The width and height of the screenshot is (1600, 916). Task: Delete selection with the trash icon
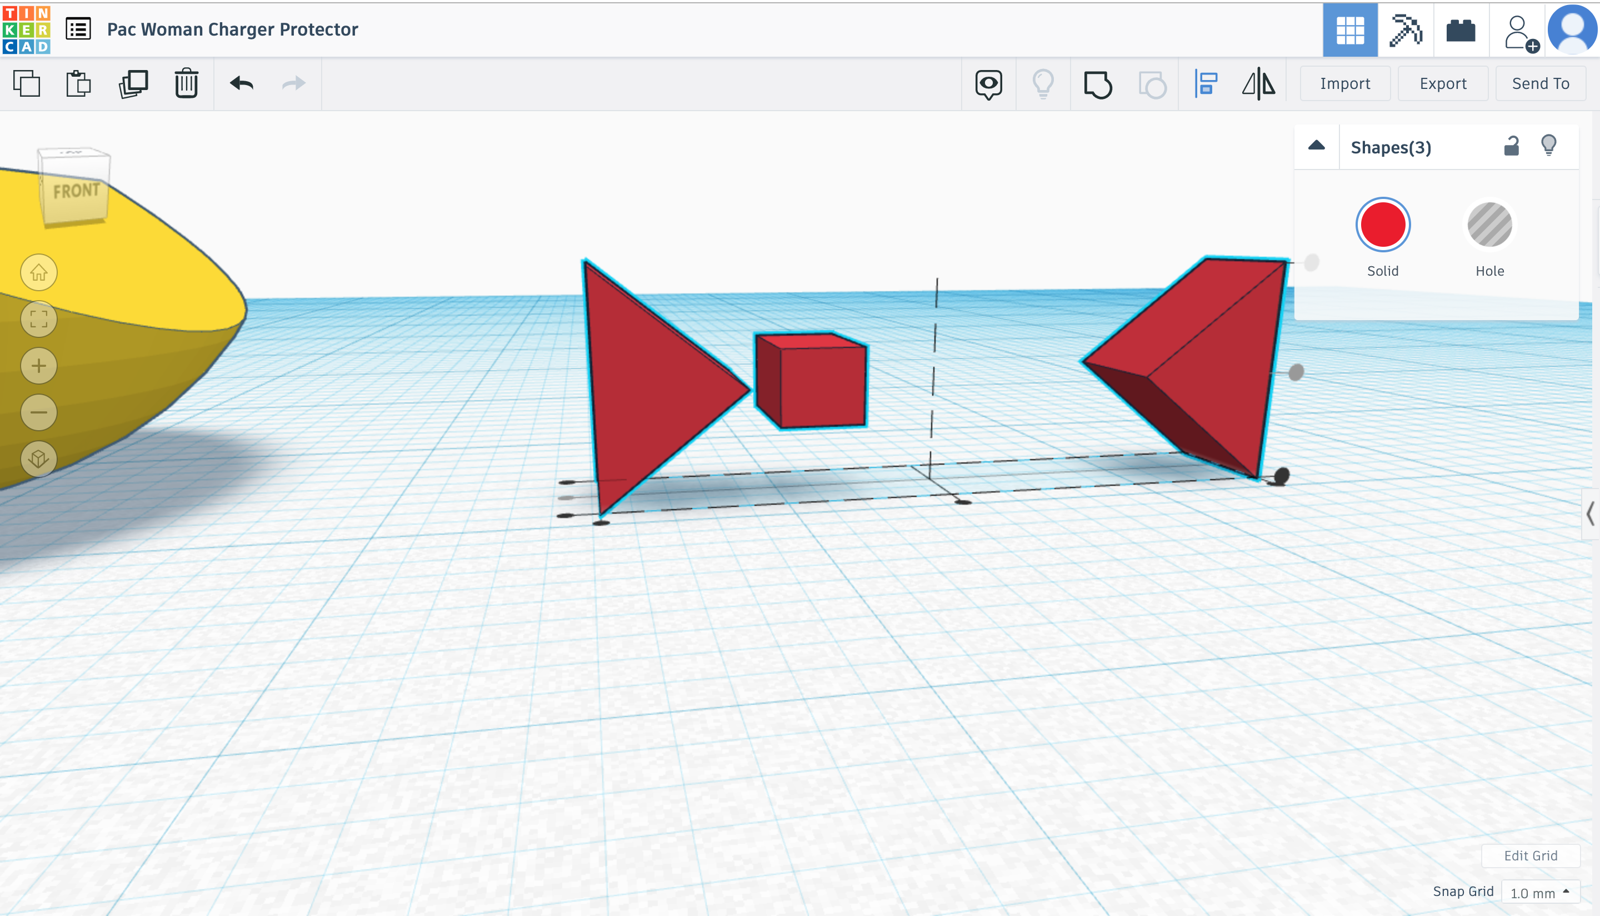click(x=186, y=84)
